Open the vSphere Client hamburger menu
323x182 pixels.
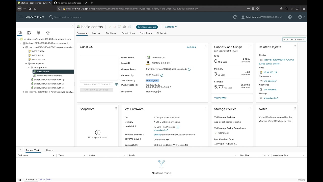21,17
